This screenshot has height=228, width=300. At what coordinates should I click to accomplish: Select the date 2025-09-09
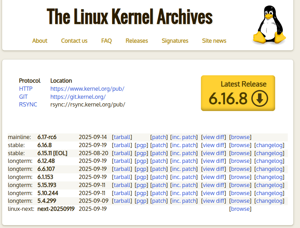click(93, 201)
